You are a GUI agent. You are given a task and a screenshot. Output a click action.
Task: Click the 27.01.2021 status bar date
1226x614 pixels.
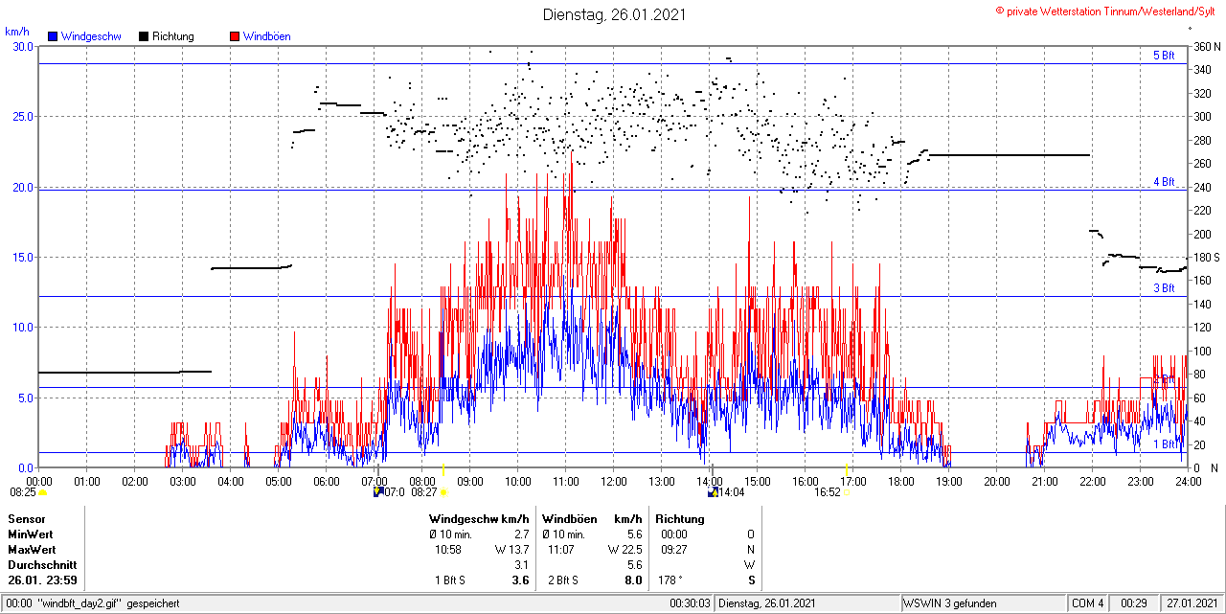[x=1192, y=603]
